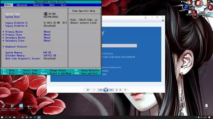Select the System Date value
The height and width of the screenshot is (119, 213).
coord(51,17)
